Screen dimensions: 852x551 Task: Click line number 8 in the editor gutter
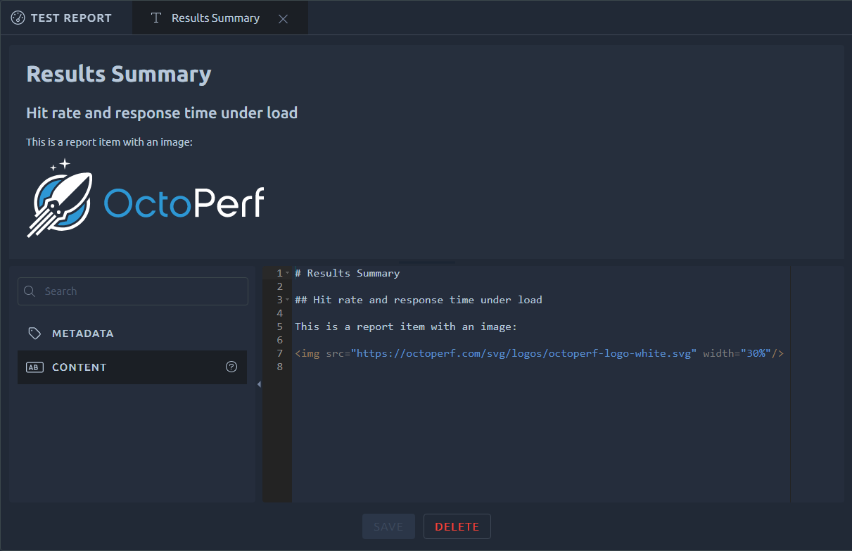click(x=279, y=367)
